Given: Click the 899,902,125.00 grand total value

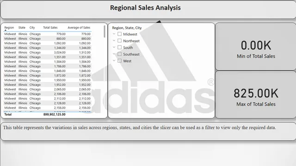Looking at the screenshot, I should [x=55, y=114].
